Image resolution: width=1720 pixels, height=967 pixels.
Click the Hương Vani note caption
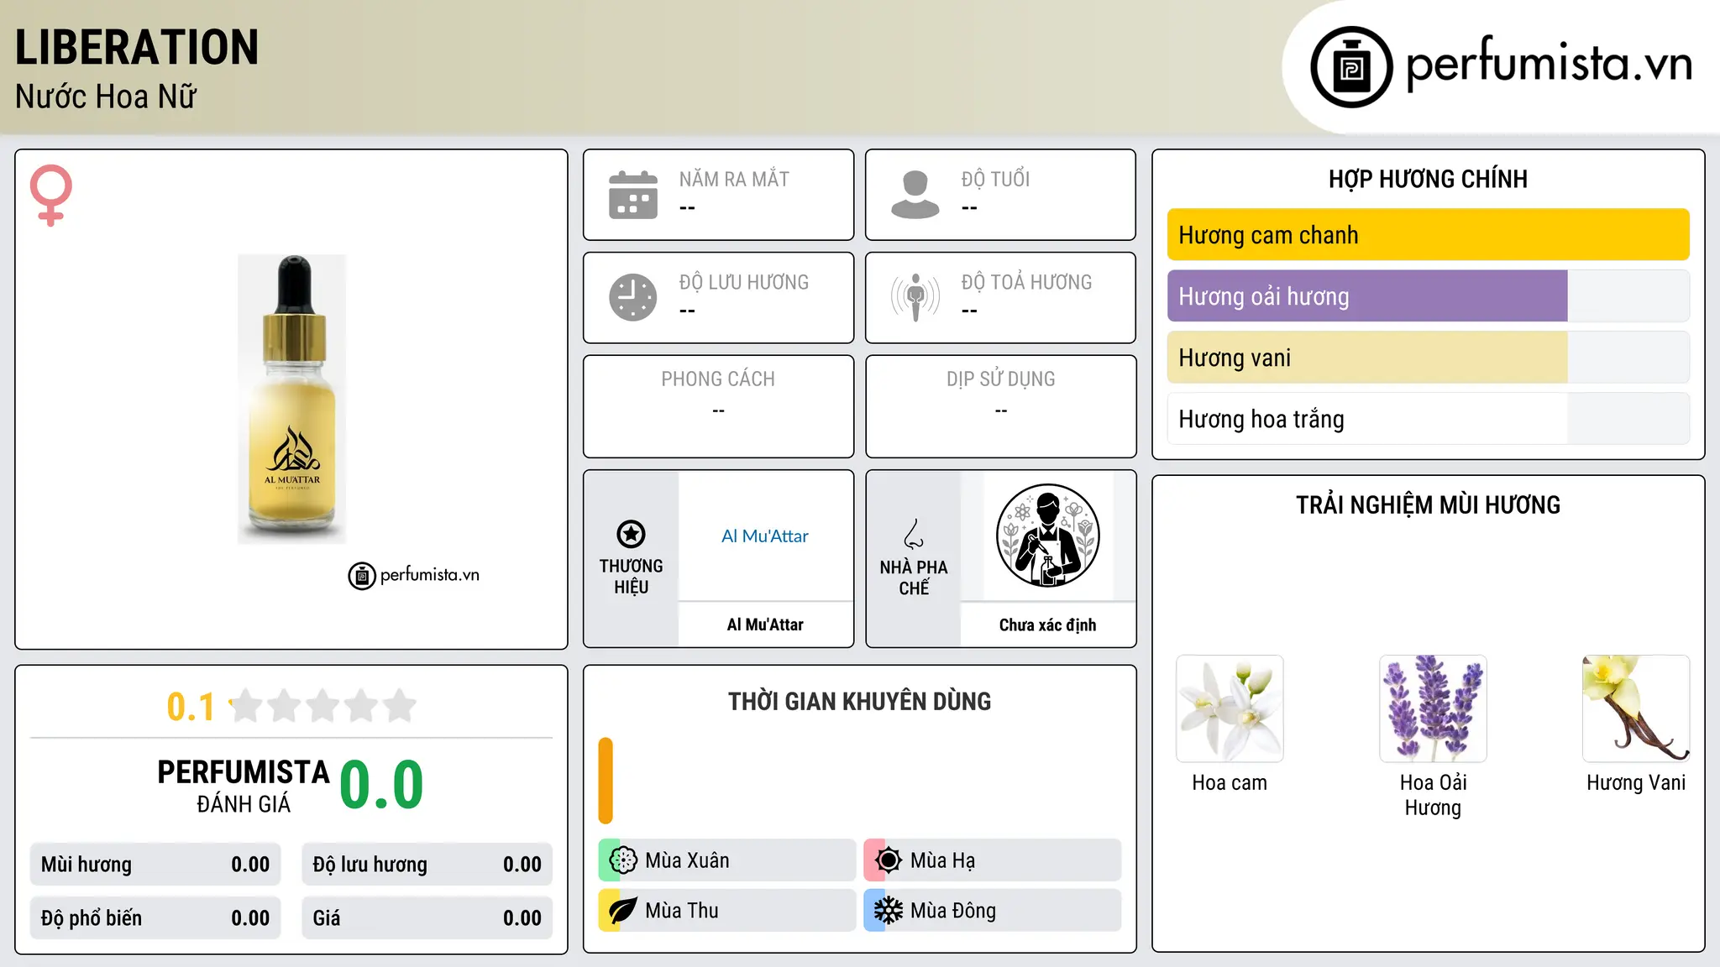[1636, 782]
